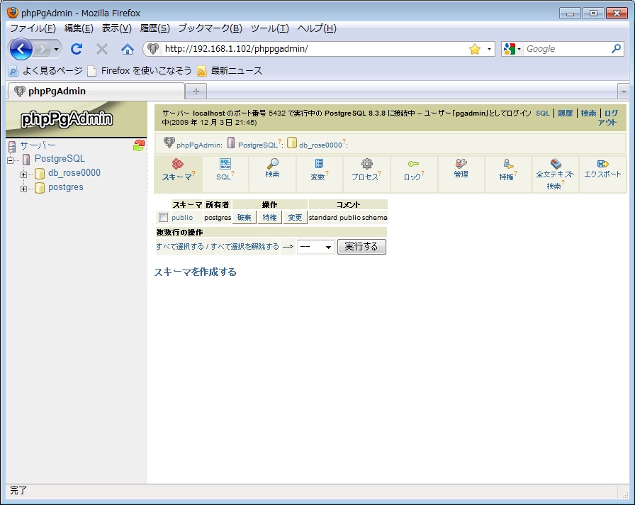Open the よく見るページ bookmark
Screen dimensions: 635x505
(45, 71)
